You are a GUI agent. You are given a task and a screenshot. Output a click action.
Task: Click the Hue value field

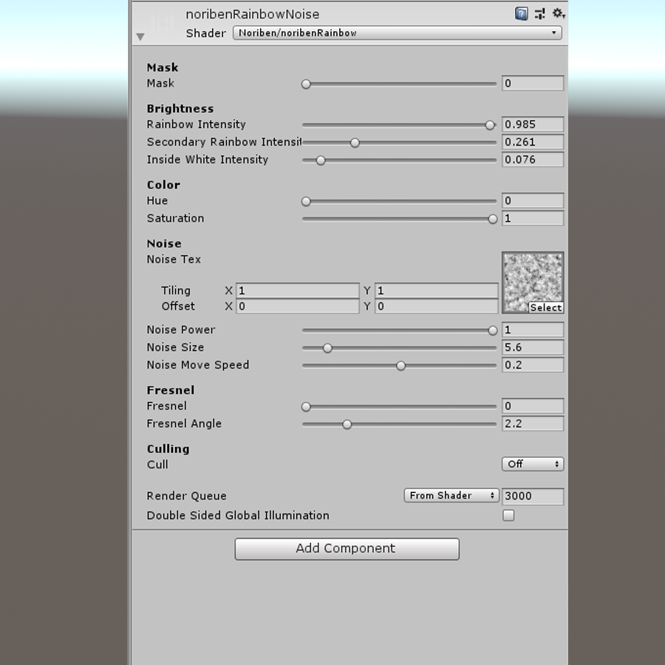pos(533,200)
